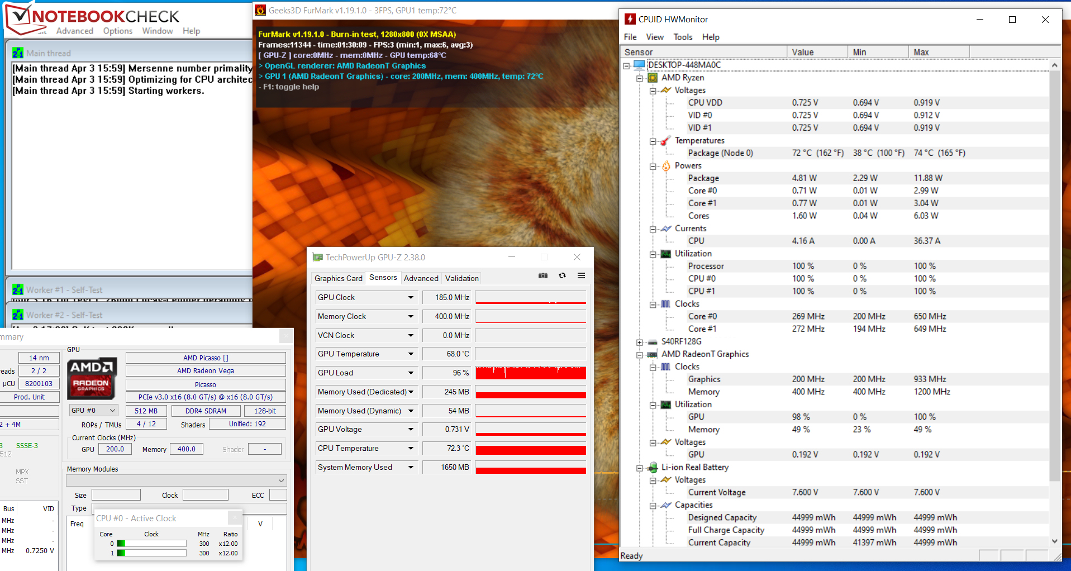Screen dimensions: 1071x571
Task: Click the AMD Ryzen Clocks icon
Action: coord(666,304)
